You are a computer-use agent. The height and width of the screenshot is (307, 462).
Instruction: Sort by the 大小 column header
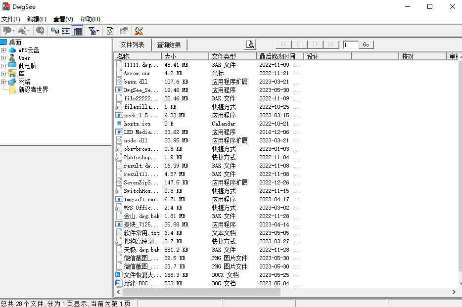185,56
